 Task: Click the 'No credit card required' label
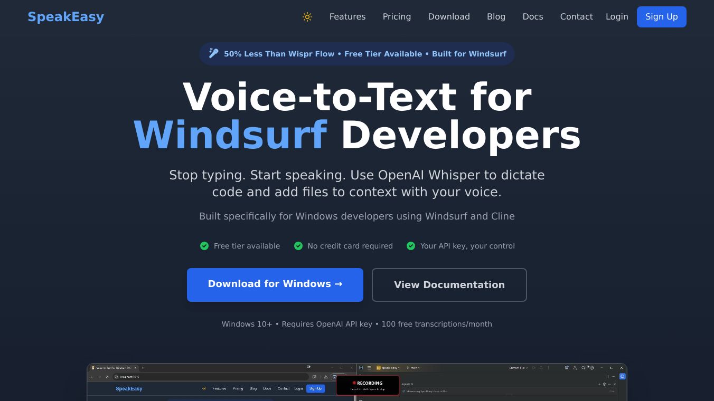[x=350, y=246]
